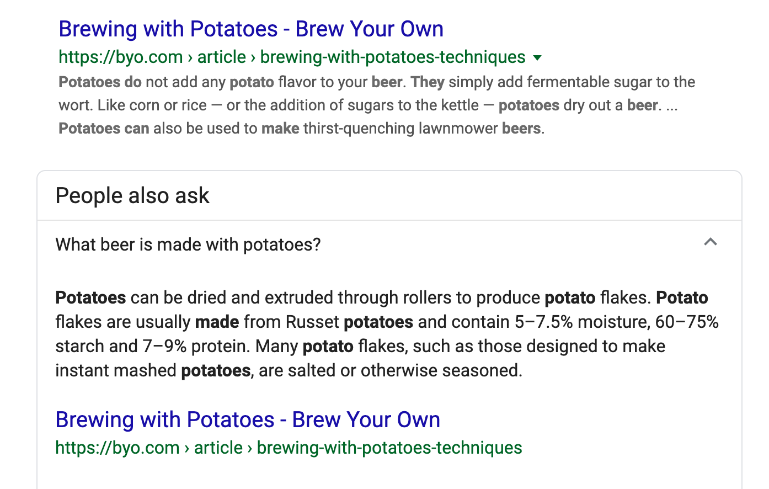Click the 'People also ask' heading
This screenshot has height=489, width=769.
click(x=132, y=196)
